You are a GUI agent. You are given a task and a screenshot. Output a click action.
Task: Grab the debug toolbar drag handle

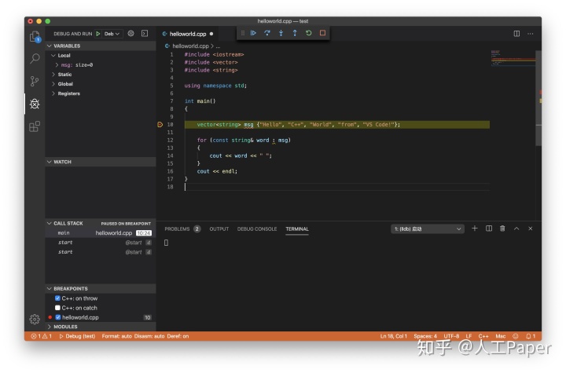(243, 33)
